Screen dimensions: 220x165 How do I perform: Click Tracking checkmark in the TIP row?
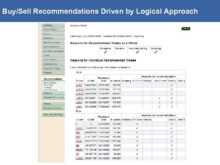tap(172, 154)
